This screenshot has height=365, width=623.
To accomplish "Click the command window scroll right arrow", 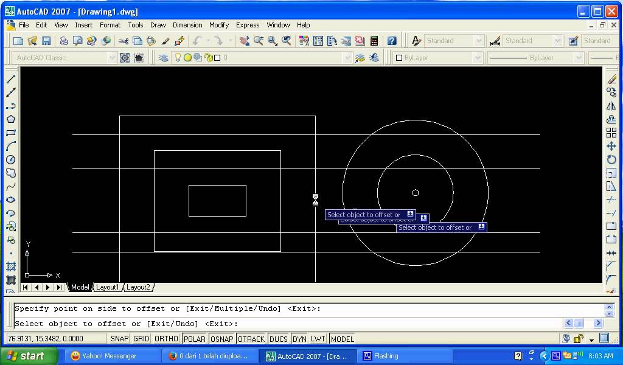I will coord(598,323).
